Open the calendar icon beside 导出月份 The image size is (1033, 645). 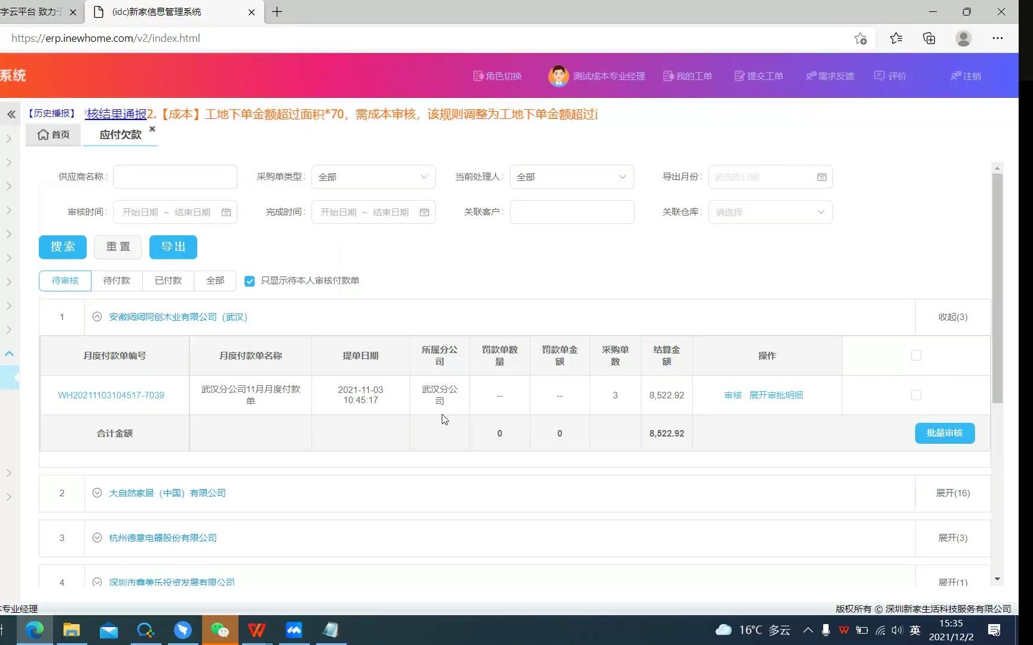pyautogui.click(x=821, y=176)
